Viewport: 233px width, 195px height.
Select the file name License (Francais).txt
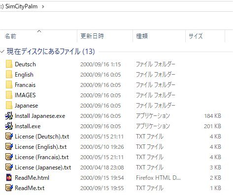[42, 157]
